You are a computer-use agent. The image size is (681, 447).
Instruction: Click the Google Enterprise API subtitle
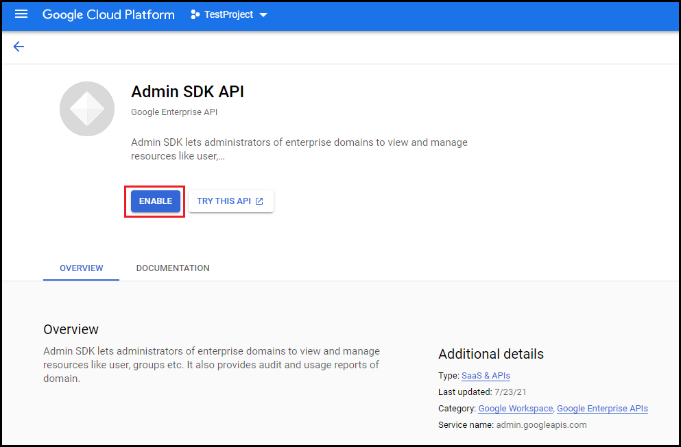[x=174, y=112]
